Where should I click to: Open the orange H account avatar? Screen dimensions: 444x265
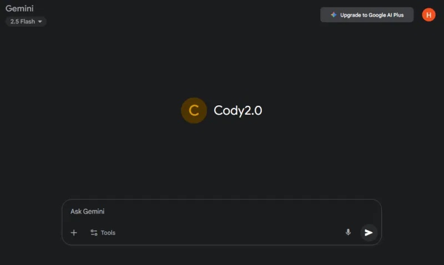click(x=428, y=15)
